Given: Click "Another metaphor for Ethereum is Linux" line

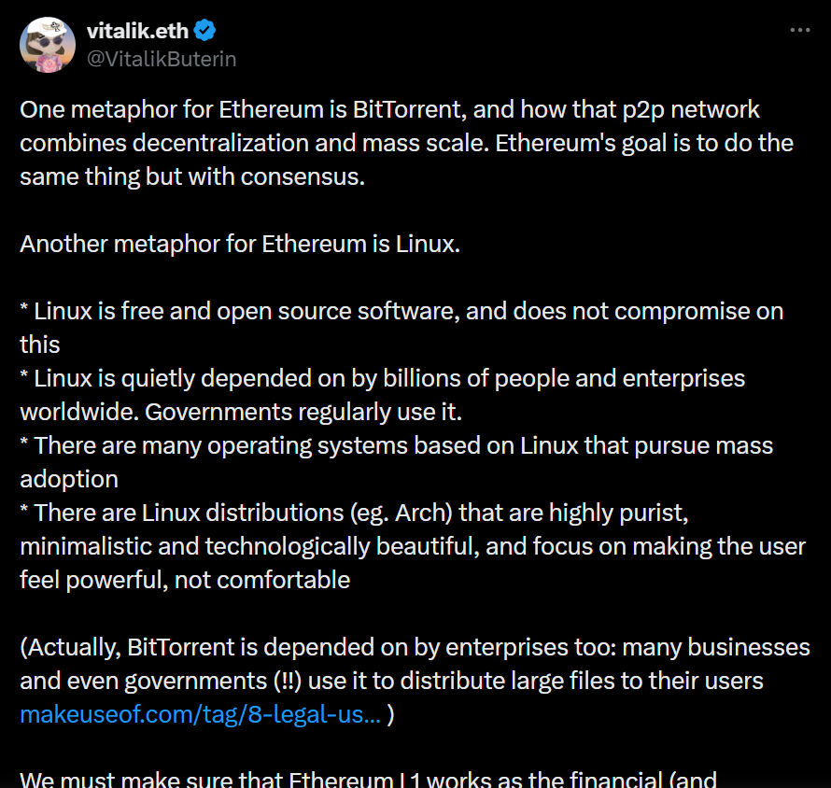Looking at the screenshot, I should (240, 244).
